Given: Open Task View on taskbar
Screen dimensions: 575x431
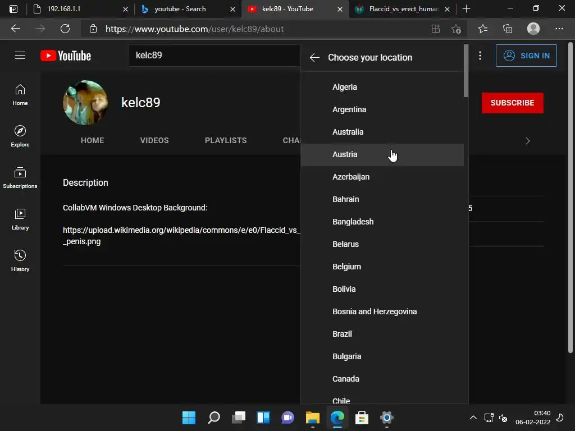Looking at the screenshot, I should point(239,418).
